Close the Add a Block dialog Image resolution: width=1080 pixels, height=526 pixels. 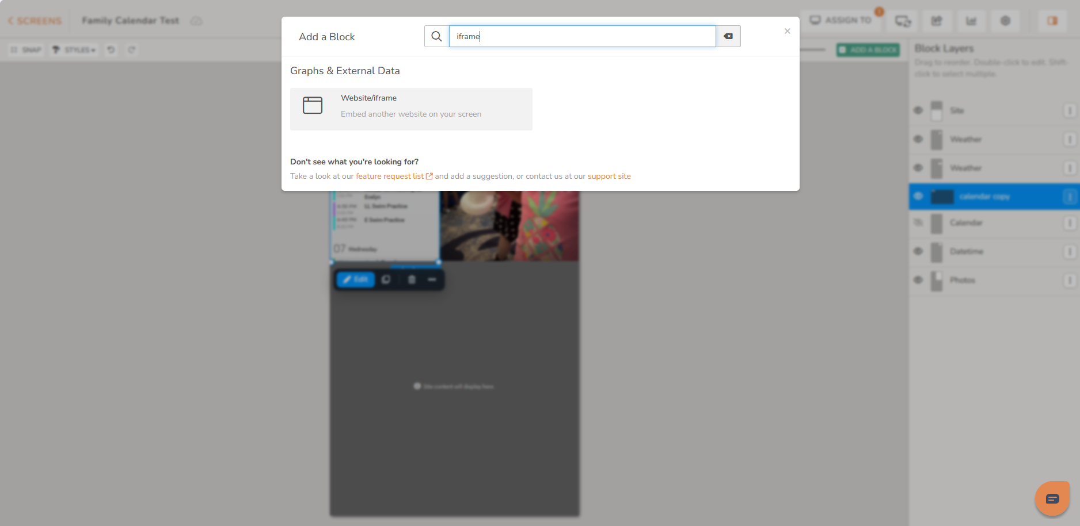(x=787, y=31)
